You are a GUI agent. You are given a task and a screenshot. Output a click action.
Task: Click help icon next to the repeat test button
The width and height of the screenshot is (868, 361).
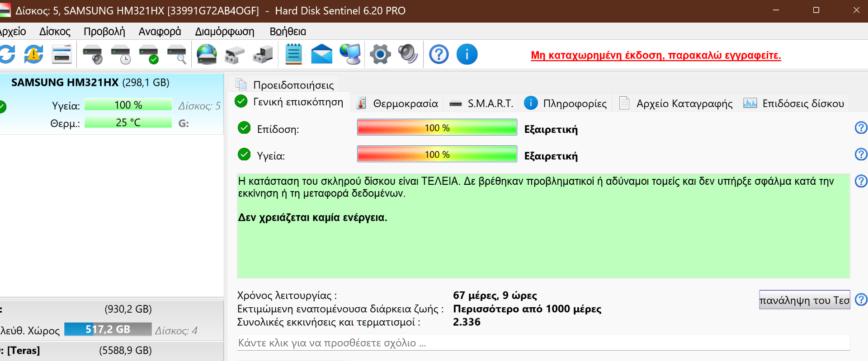click(x=861, y=300)
